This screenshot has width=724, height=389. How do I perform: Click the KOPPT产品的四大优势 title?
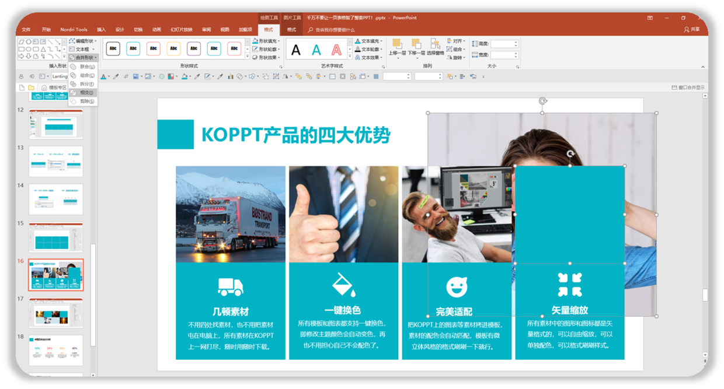click(x=296, y=135)
